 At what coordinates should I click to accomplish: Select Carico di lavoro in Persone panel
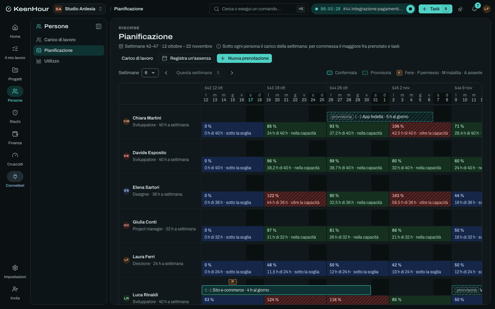pyautogui.click(x=69, y=40)
